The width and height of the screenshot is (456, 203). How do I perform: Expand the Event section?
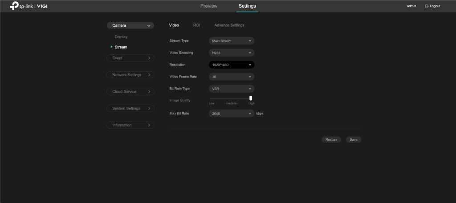click(130, 58)
